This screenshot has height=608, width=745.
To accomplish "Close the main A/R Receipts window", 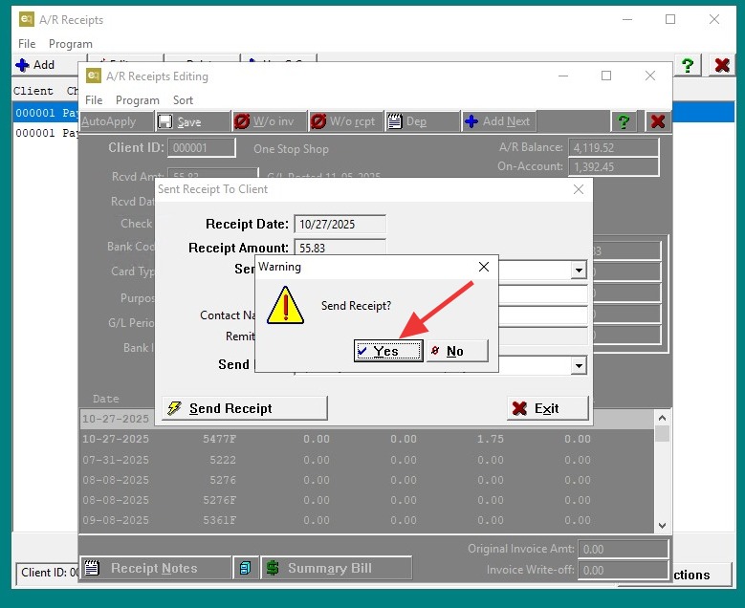I will click(714, 19).
